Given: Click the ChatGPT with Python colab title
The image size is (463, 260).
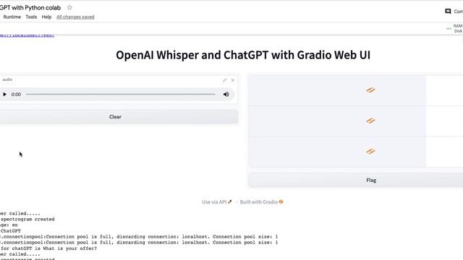Looking at the screenshot, I should pyautogui.click(x=30, y=8).
